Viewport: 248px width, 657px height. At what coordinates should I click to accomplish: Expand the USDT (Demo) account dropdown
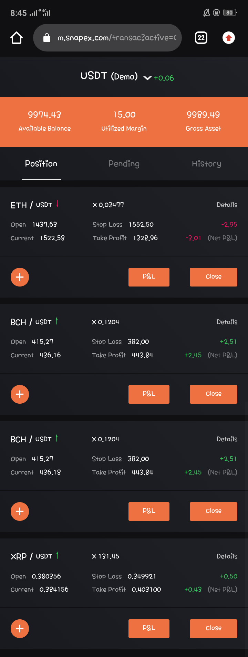coord(147,78)
